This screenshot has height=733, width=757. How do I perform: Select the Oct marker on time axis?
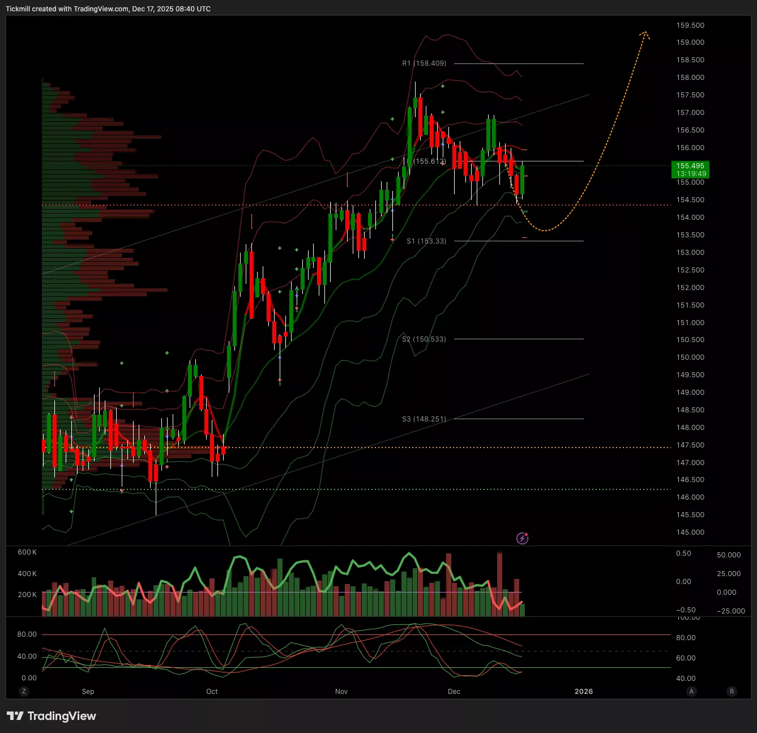coord(212,691)
